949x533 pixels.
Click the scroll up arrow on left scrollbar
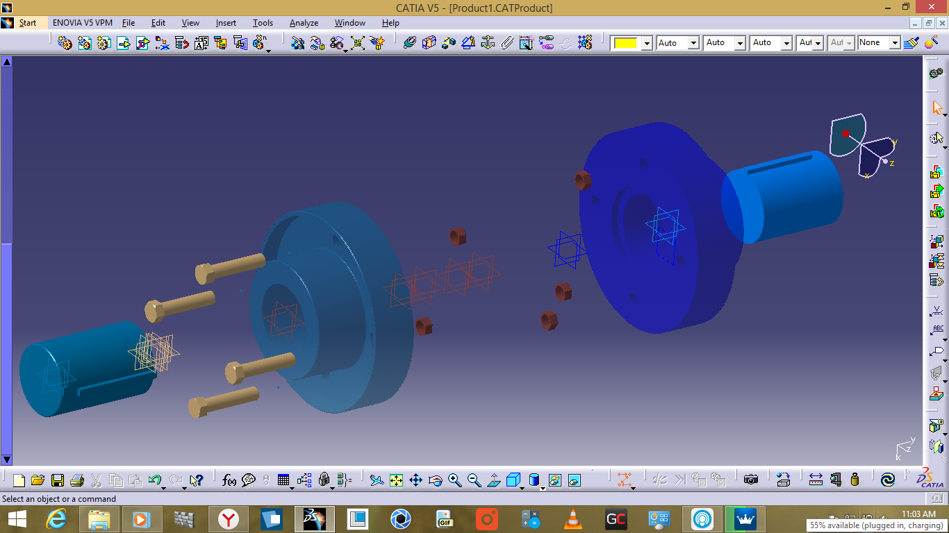tap(7, 62)
